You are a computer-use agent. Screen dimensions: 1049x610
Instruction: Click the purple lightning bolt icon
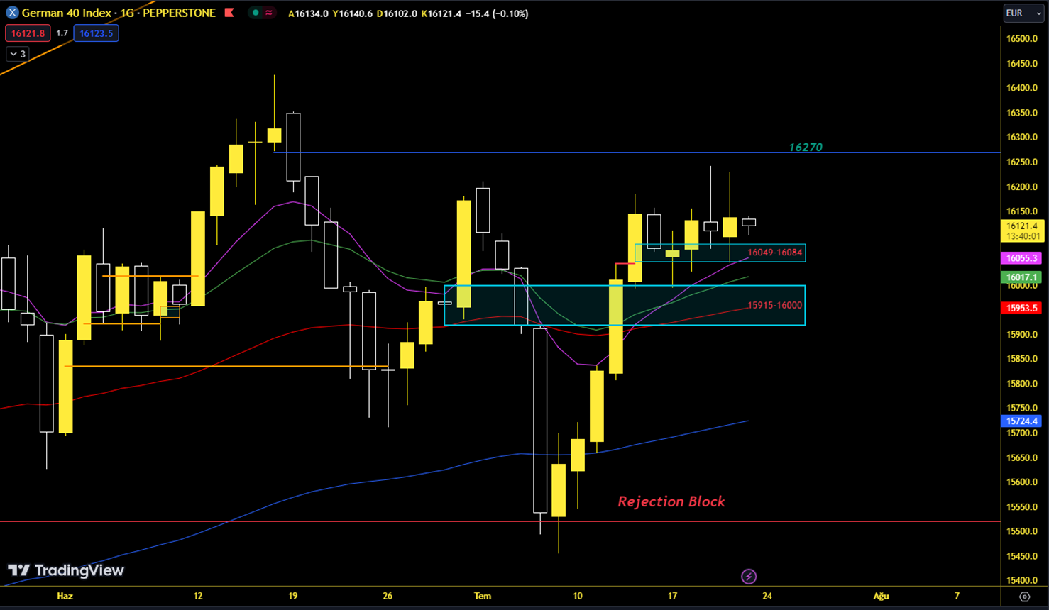749,577
